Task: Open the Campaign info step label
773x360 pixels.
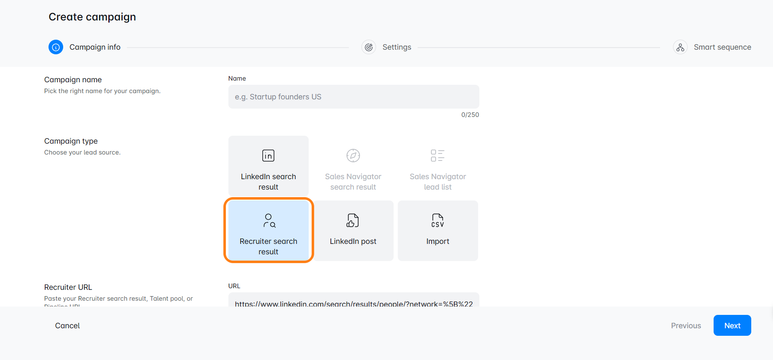Action: coord(95,47)
